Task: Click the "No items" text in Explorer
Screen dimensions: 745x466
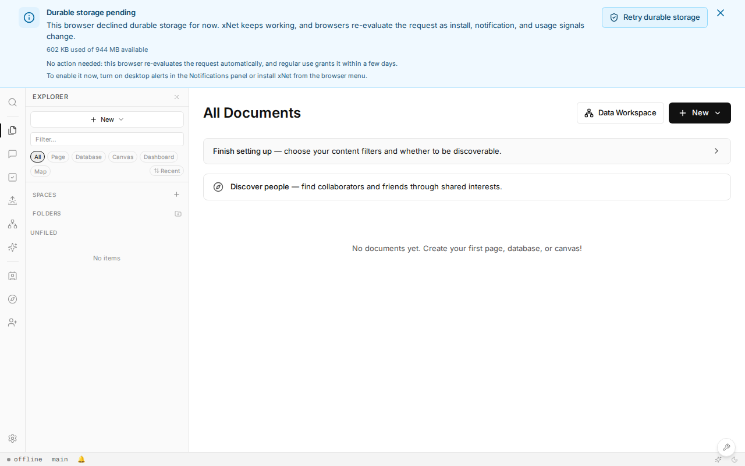Action: coord(107,258)
